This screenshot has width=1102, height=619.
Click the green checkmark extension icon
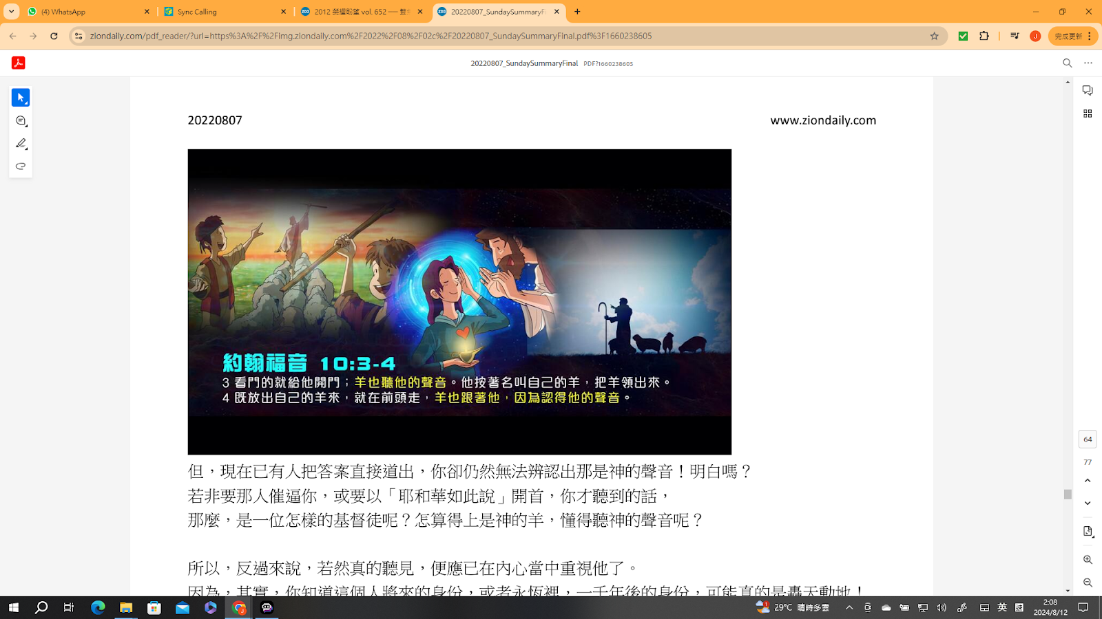point(963,36)
